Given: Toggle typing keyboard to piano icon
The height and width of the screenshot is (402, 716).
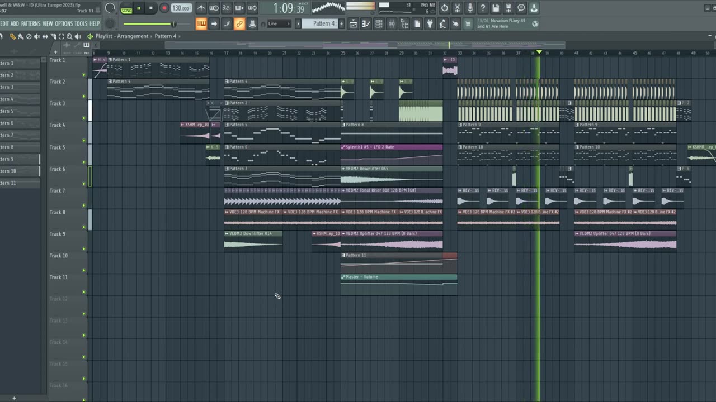Looking at the screenshot, I should [201, 23].
